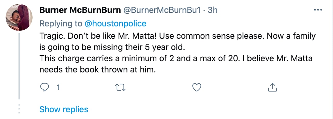Viewport: 333px width, 119px height.
Task: Open the three-dot more options menu
Action: pyautogui.click(x=318, y=10)
